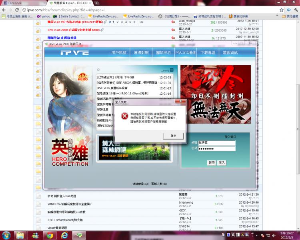The image size is (300, 240).
Task: Open Chrome's wrench settings menu
Action: (x=296, y=10)
